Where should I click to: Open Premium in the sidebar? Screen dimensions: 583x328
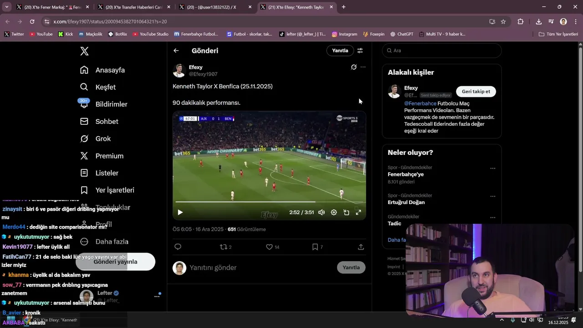pos(102,156)
